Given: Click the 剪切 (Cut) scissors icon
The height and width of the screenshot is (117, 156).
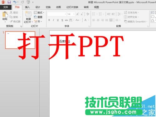Looking at the screenshot, I should click(11, 12).
